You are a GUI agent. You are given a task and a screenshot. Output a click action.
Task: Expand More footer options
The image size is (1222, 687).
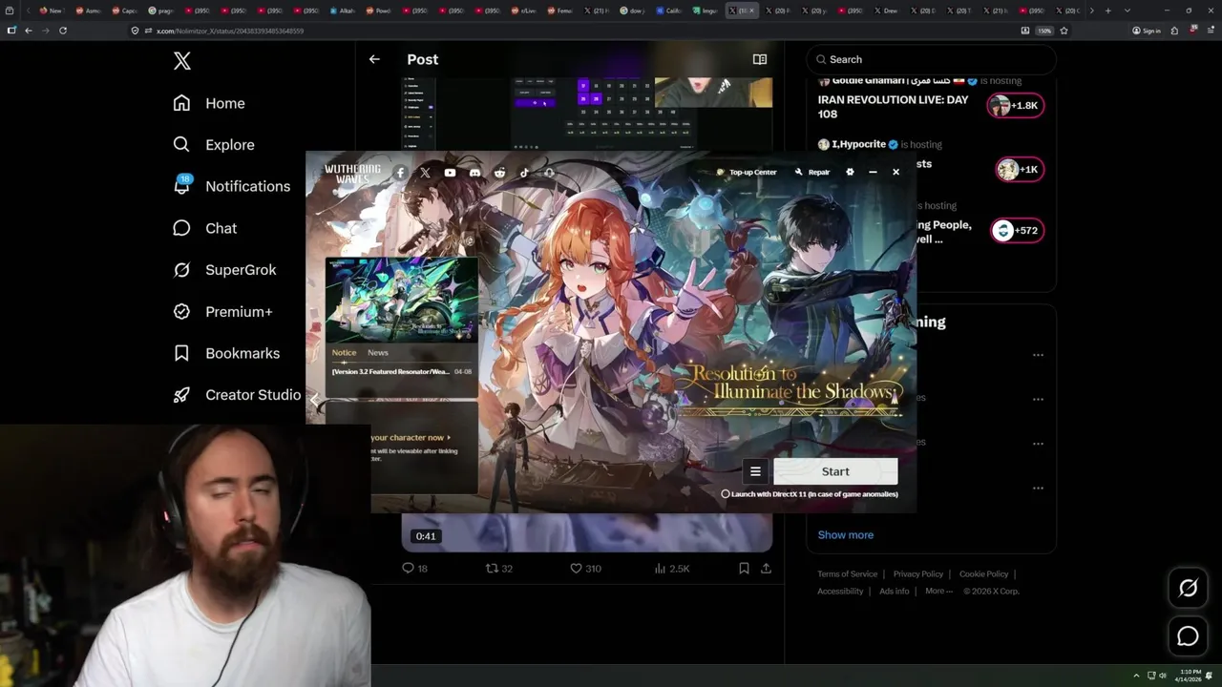click(x=938, y=591)
